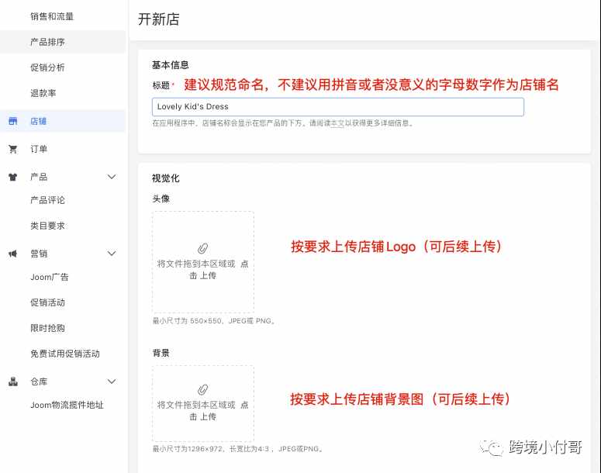The width and height of the screenshot is (601, 473).
Task: Collapse the 产品 menu chevron
Action: click(112, 177)
